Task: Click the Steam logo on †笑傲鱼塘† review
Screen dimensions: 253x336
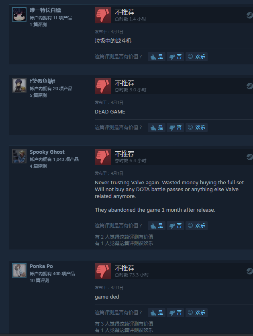Action: click(249, 86)
